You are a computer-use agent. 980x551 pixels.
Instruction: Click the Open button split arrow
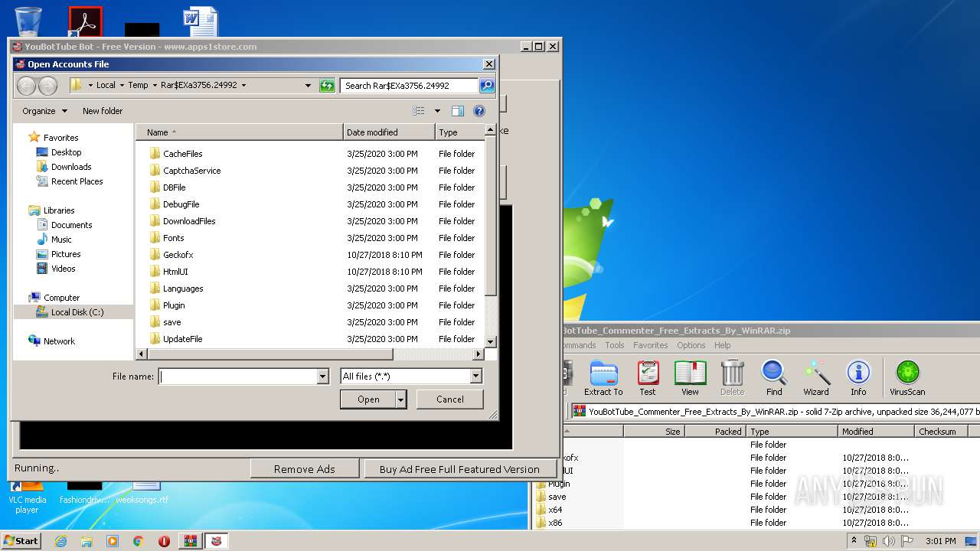tap(400, 399)
